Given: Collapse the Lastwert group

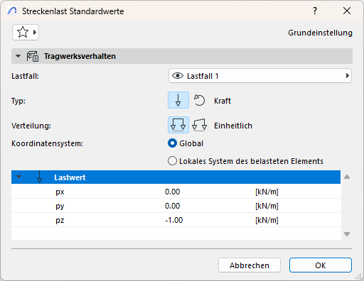Looking at the screenshot, I should click(x=18, y=177).
